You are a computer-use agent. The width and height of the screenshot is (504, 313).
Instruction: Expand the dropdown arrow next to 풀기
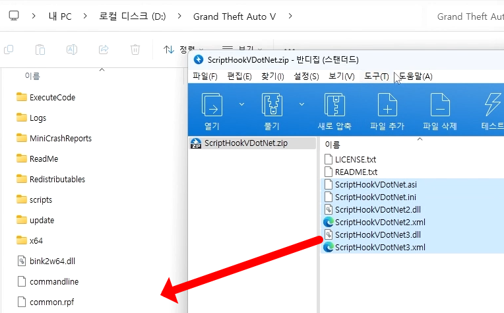301,104
